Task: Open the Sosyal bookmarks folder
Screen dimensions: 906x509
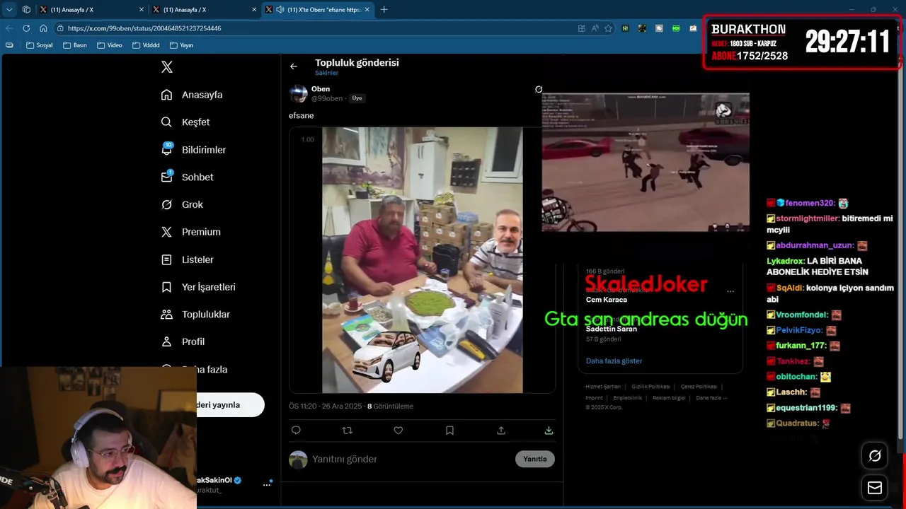Action: point(40,45)
